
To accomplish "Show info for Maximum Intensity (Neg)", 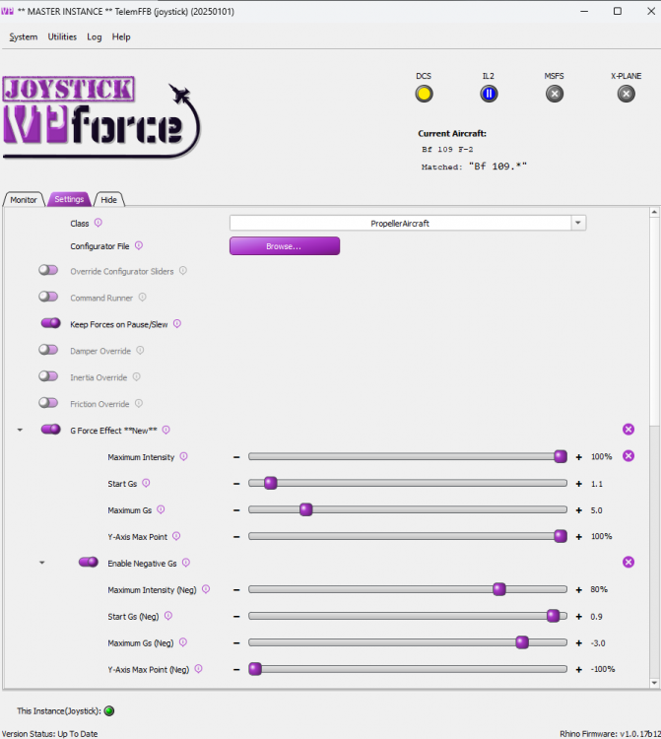I will pyautogui.click(x=206, y=589).
